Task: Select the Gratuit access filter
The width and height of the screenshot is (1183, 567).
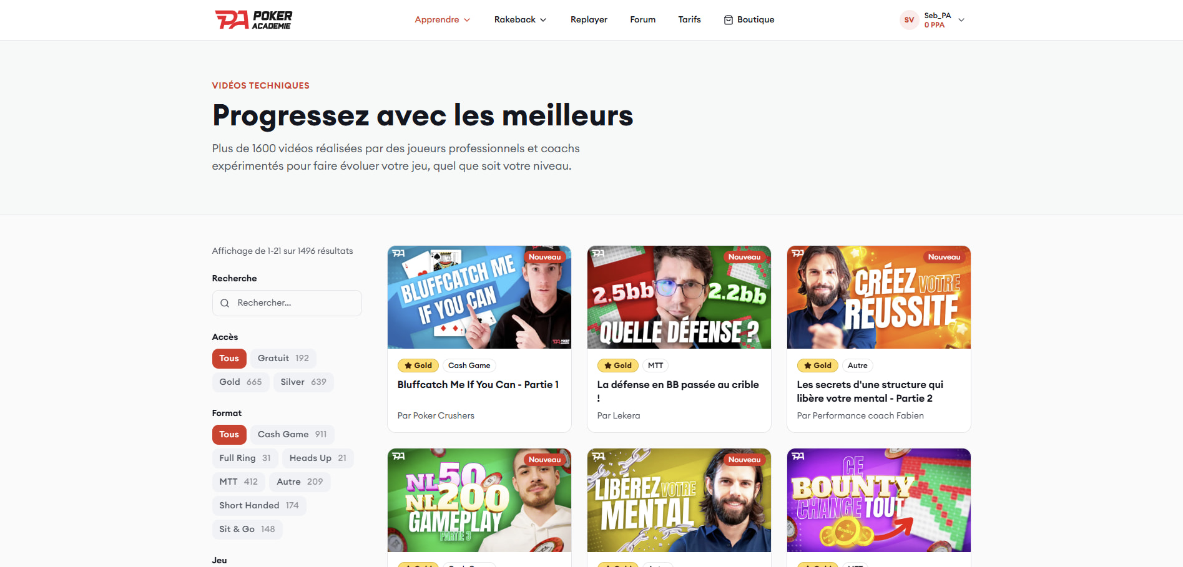Action: (283, 359)
